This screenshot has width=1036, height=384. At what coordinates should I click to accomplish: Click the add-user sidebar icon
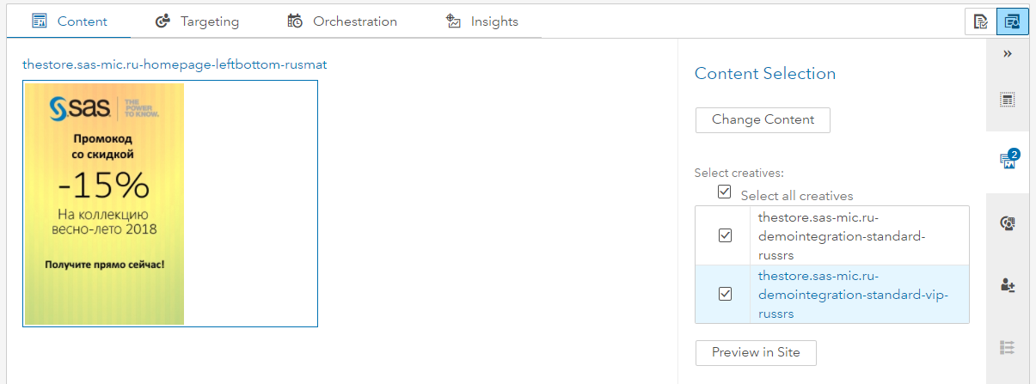pos(1008,285)
